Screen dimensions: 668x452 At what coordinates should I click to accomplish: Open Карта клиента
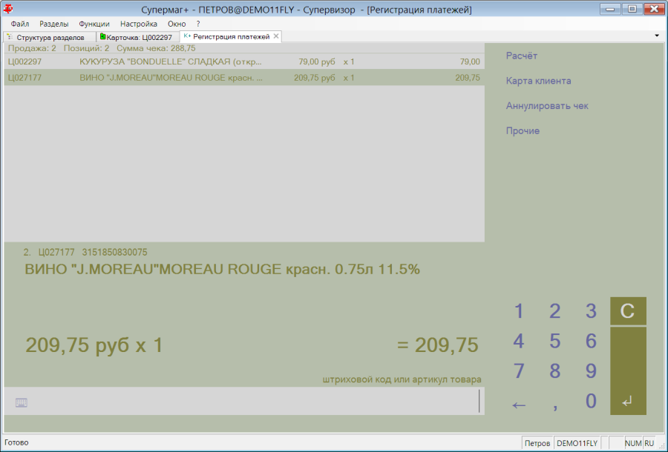pyautogui.click(x=539, y=81)
